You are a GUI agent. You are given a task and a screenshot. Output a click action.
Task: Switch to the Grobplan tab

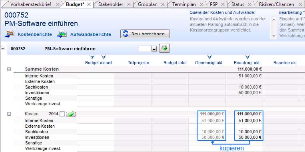point(148,4)
